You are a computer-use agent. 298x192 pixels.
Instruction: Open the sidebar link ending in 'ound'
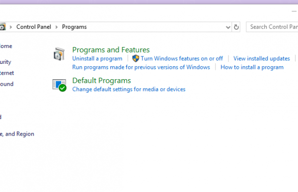(6, 84)
